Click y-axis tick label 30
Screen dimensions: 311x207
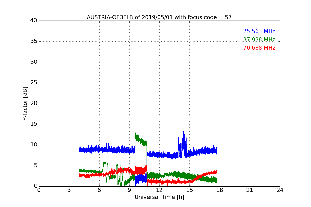point(34,62)
